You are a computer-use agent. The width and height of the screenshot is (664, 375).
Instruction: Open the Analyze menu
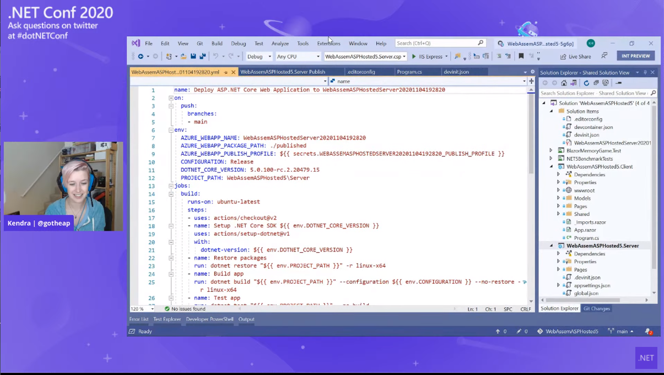[x=280, y=44]
